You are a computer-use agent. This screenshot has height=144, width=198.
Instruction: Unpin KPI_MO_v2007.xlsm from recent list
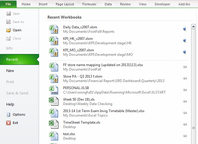coord(184,52)
